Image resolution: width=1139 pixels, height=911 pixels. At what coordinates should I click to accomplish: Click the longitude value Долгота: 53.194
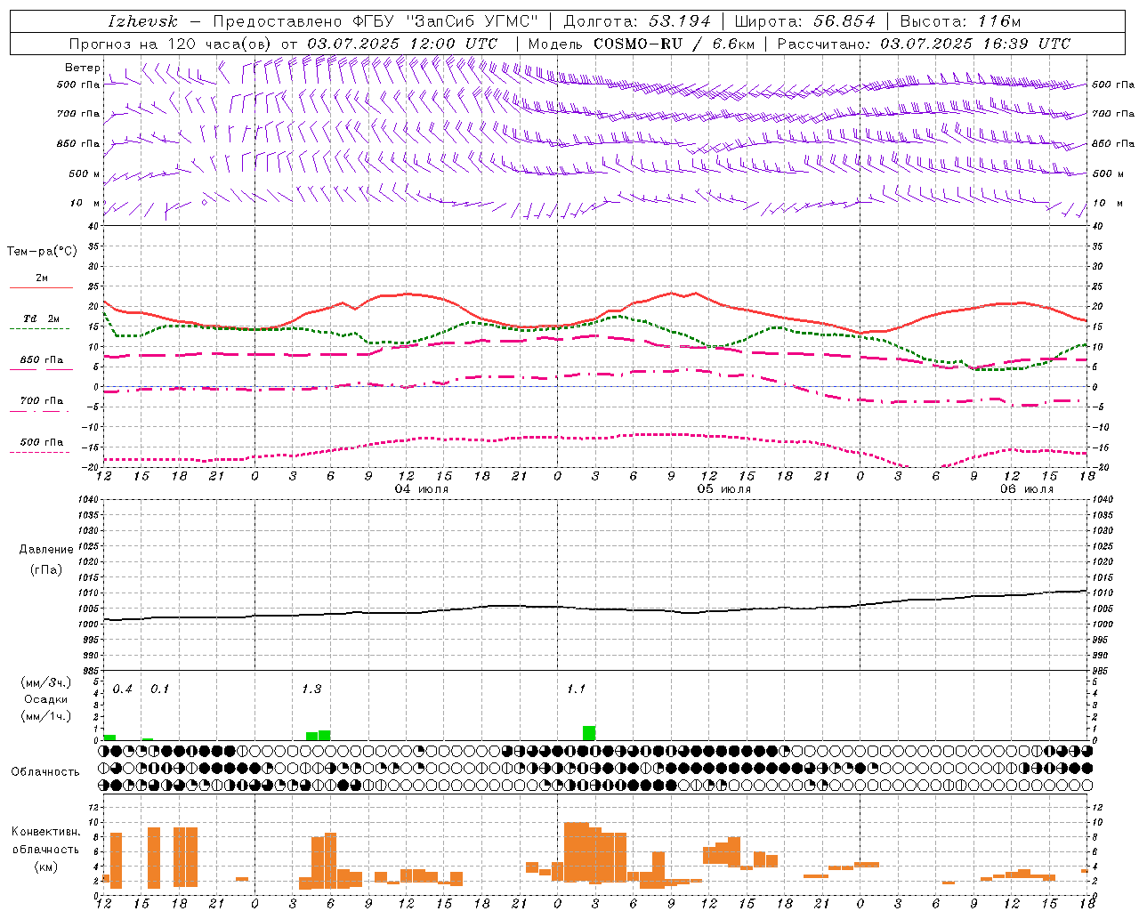637,21
